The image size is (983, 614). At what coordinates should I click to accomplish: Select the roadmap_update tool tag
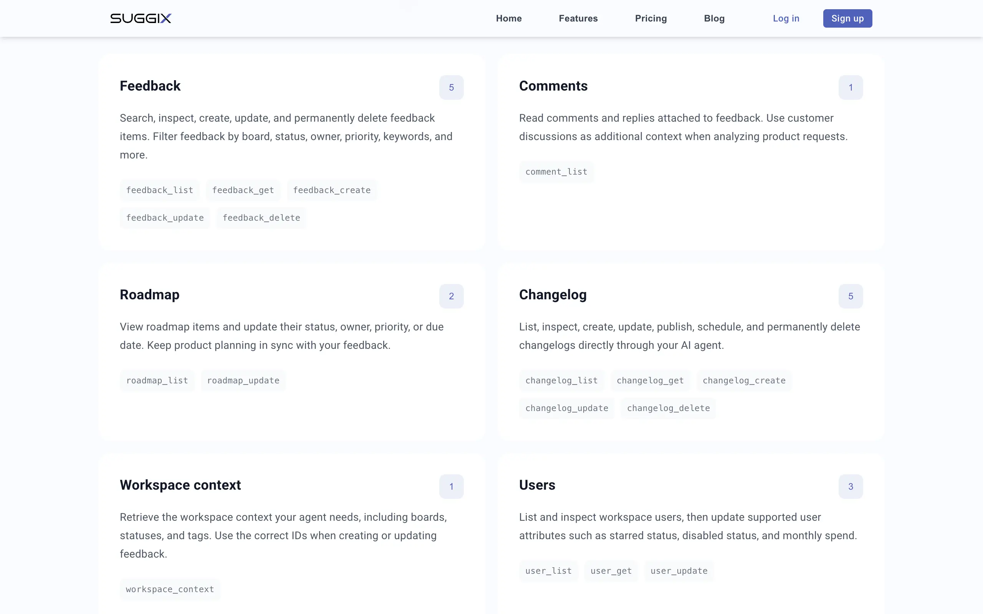click(x=243, y=381)
